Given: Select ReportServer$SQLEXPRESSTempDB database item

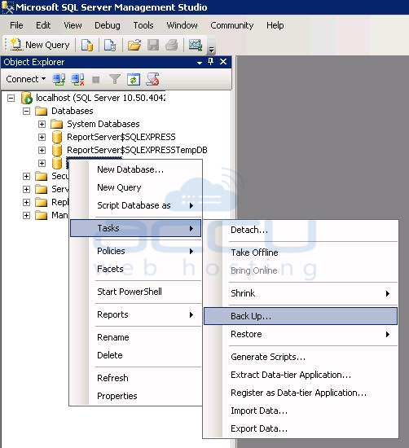Looking at the screenshot, I should pyautogui.click(x=137, y=151).
